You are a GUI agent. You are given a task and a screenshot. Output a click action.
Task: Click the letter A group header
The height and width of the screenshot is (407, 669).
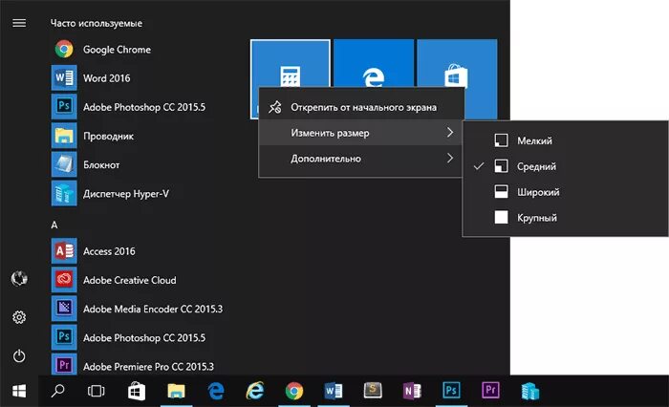coord(54,225)
